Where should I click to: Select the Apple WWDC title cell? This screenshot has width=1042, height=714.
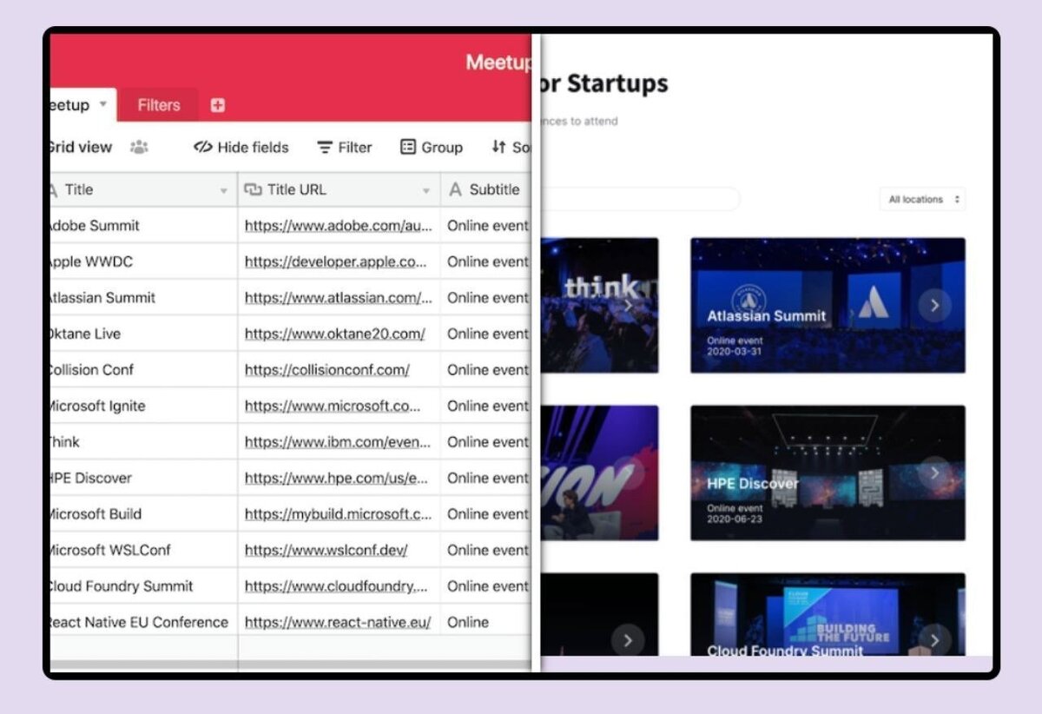click(143, 261)
